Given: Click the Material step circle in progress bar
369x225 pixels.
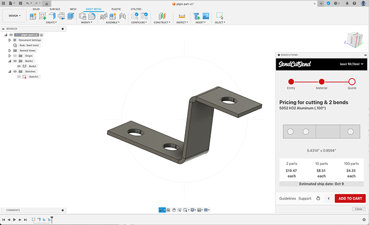Looking at the screenshot, I should click(x=321, y=82).
